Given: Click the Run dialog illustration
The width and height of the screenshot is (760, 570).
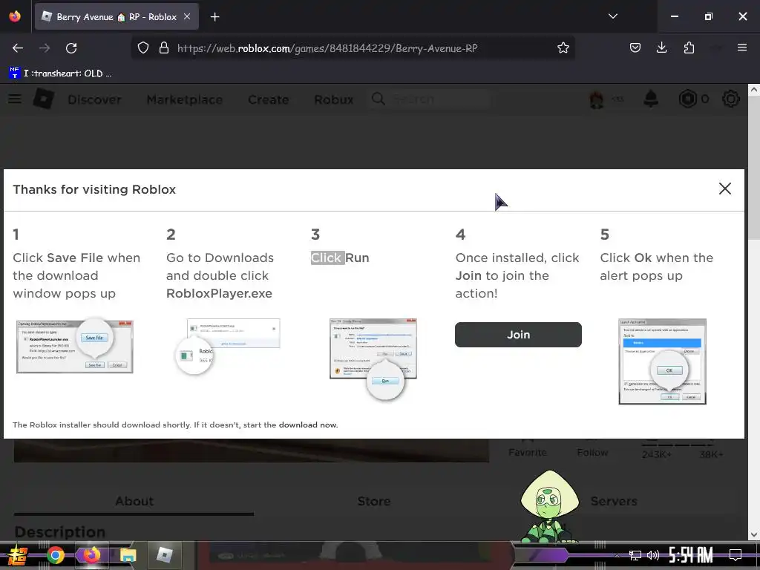Looking at the screenshot, I should [373, 358].
